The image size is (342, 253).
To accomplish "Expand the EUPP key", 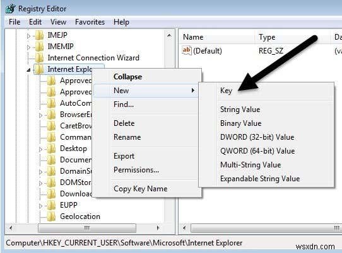I will click(40, 206).
